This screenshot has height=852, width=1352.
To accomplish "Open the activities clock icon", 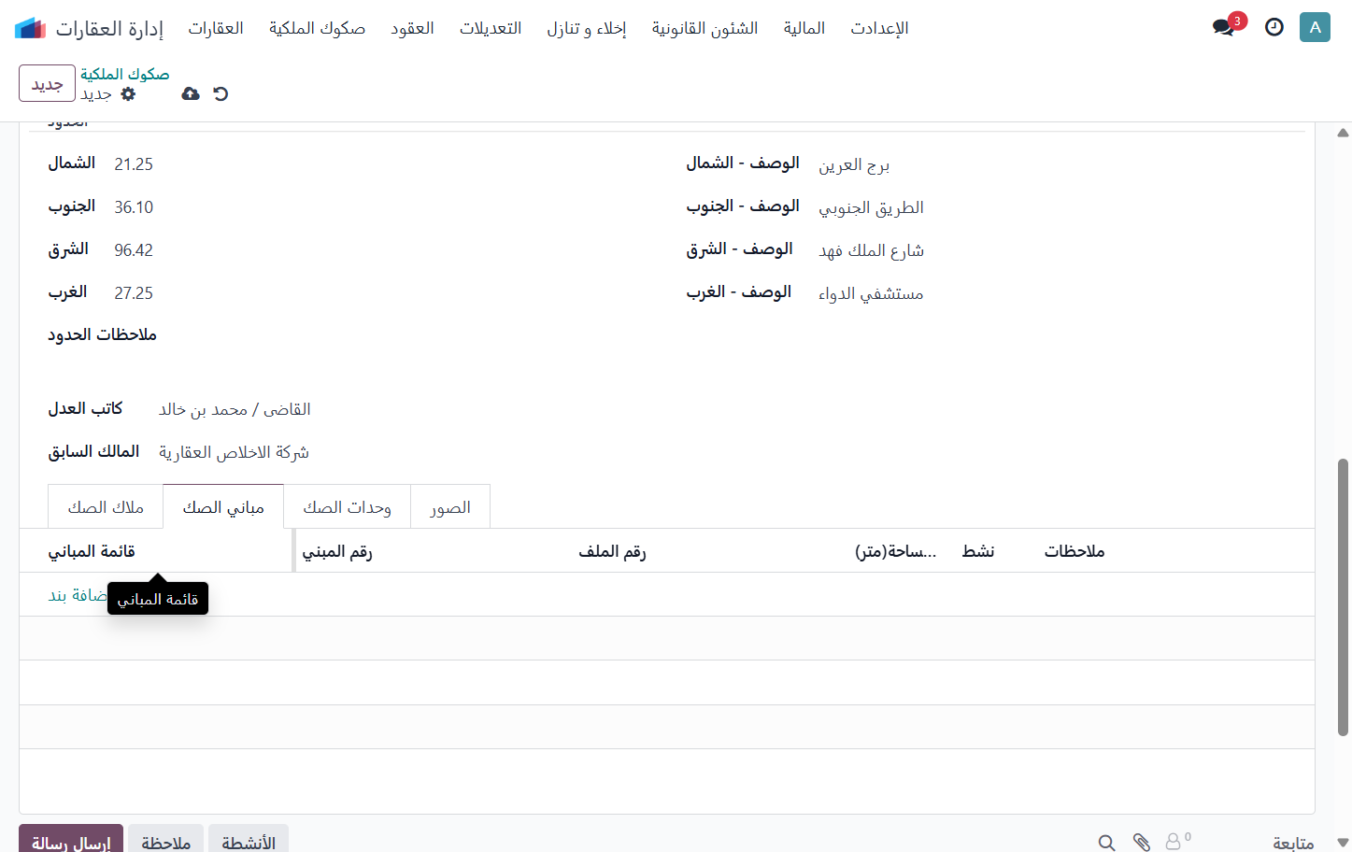I will 1274,27.
